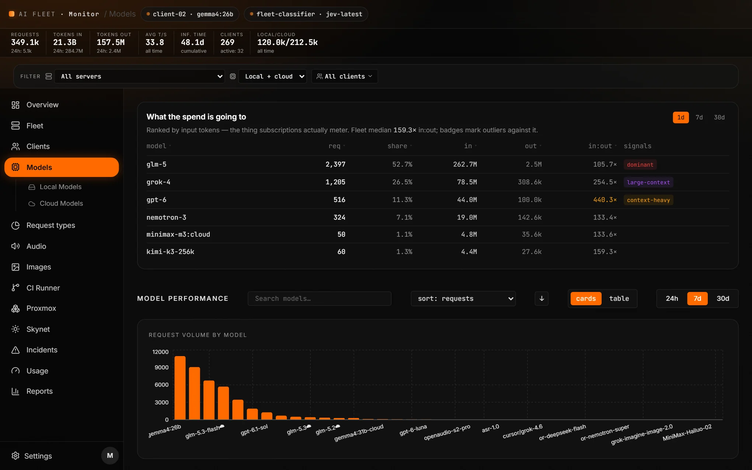Select the 30d spend range
752x470 pixels.
(719, 117)
